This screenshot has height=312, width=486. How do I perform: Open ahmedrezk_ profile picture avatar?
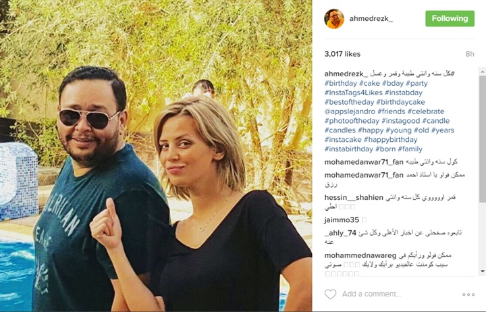coord(334,19)
